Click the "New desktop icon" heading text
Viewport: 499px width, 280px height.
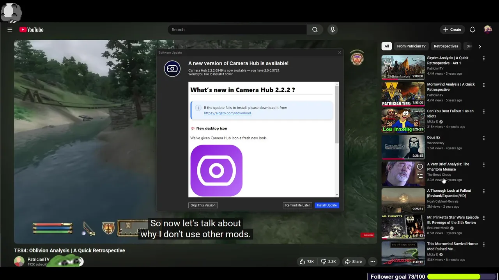pyautogui.click(x=212, y=128)
